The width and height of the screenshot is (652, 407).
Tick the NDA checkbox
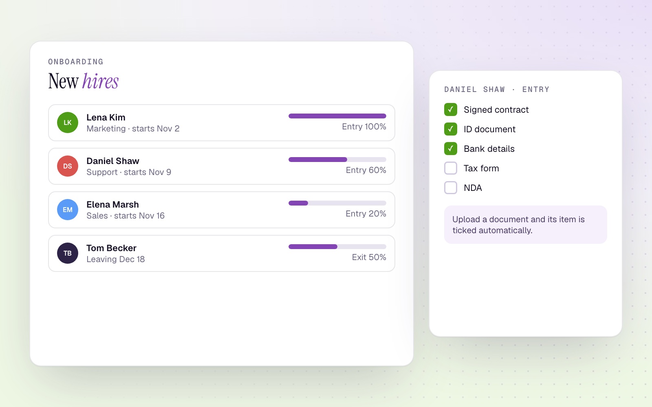(451, 188)
